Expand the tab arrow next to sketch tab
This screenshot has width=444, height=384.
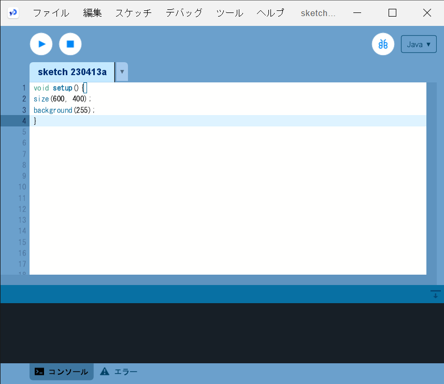(x=122, y=72)
